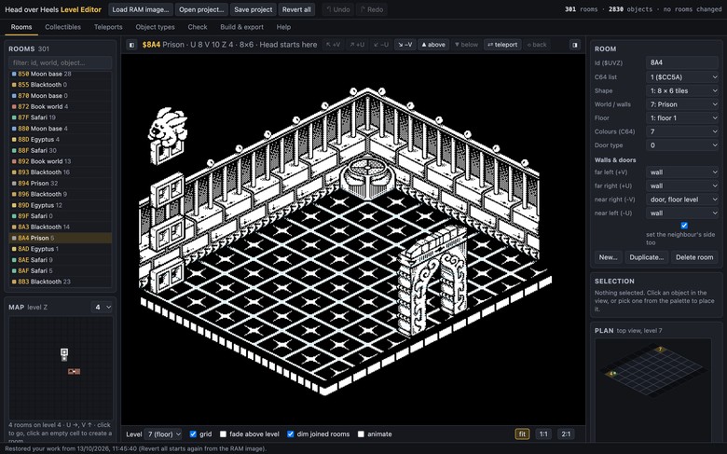Set zoom to 2:1
Viewport: 727px width, 454px height.
tap(566, 434)
